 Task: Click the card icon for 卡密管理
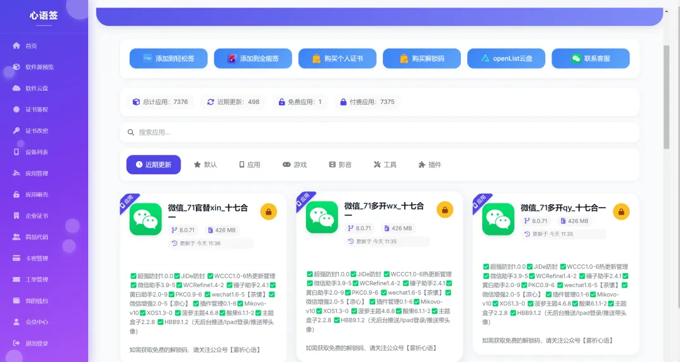click(x=16, y=258)
